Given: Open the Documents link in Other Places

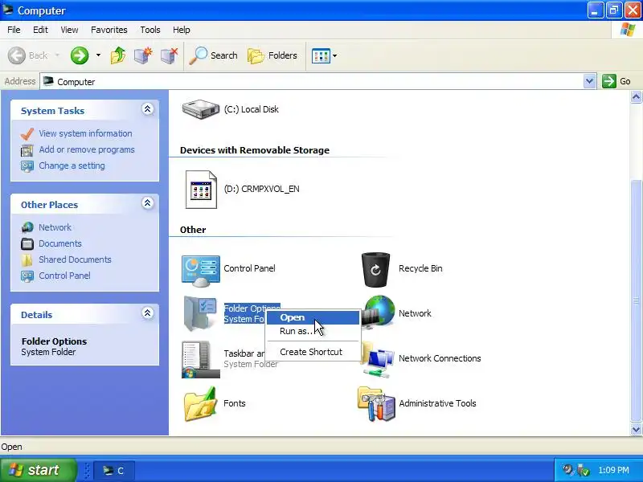Looking at the screenshot, I should (x=59, y=243).
